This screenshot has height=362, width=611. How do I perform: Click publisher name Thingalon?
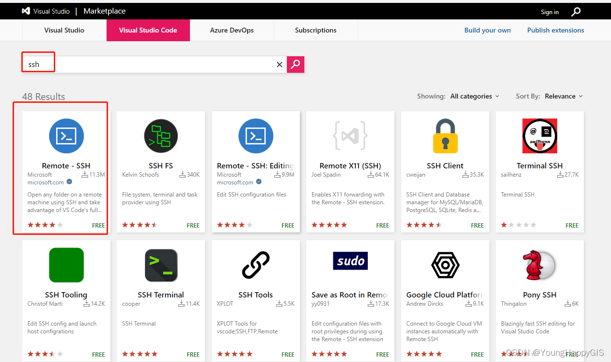click(514, 304)
